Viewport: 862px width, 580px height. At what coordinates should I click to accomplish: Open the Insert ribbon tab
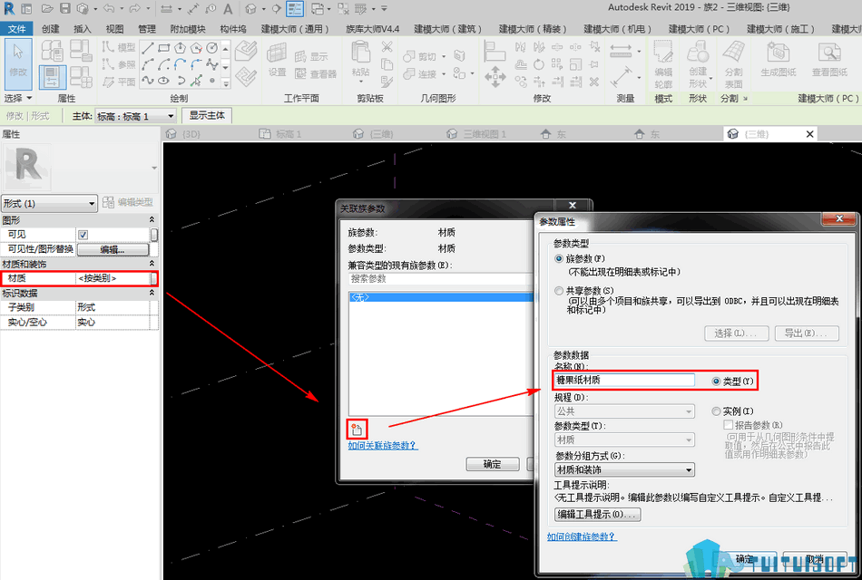(x=83, y=29)
